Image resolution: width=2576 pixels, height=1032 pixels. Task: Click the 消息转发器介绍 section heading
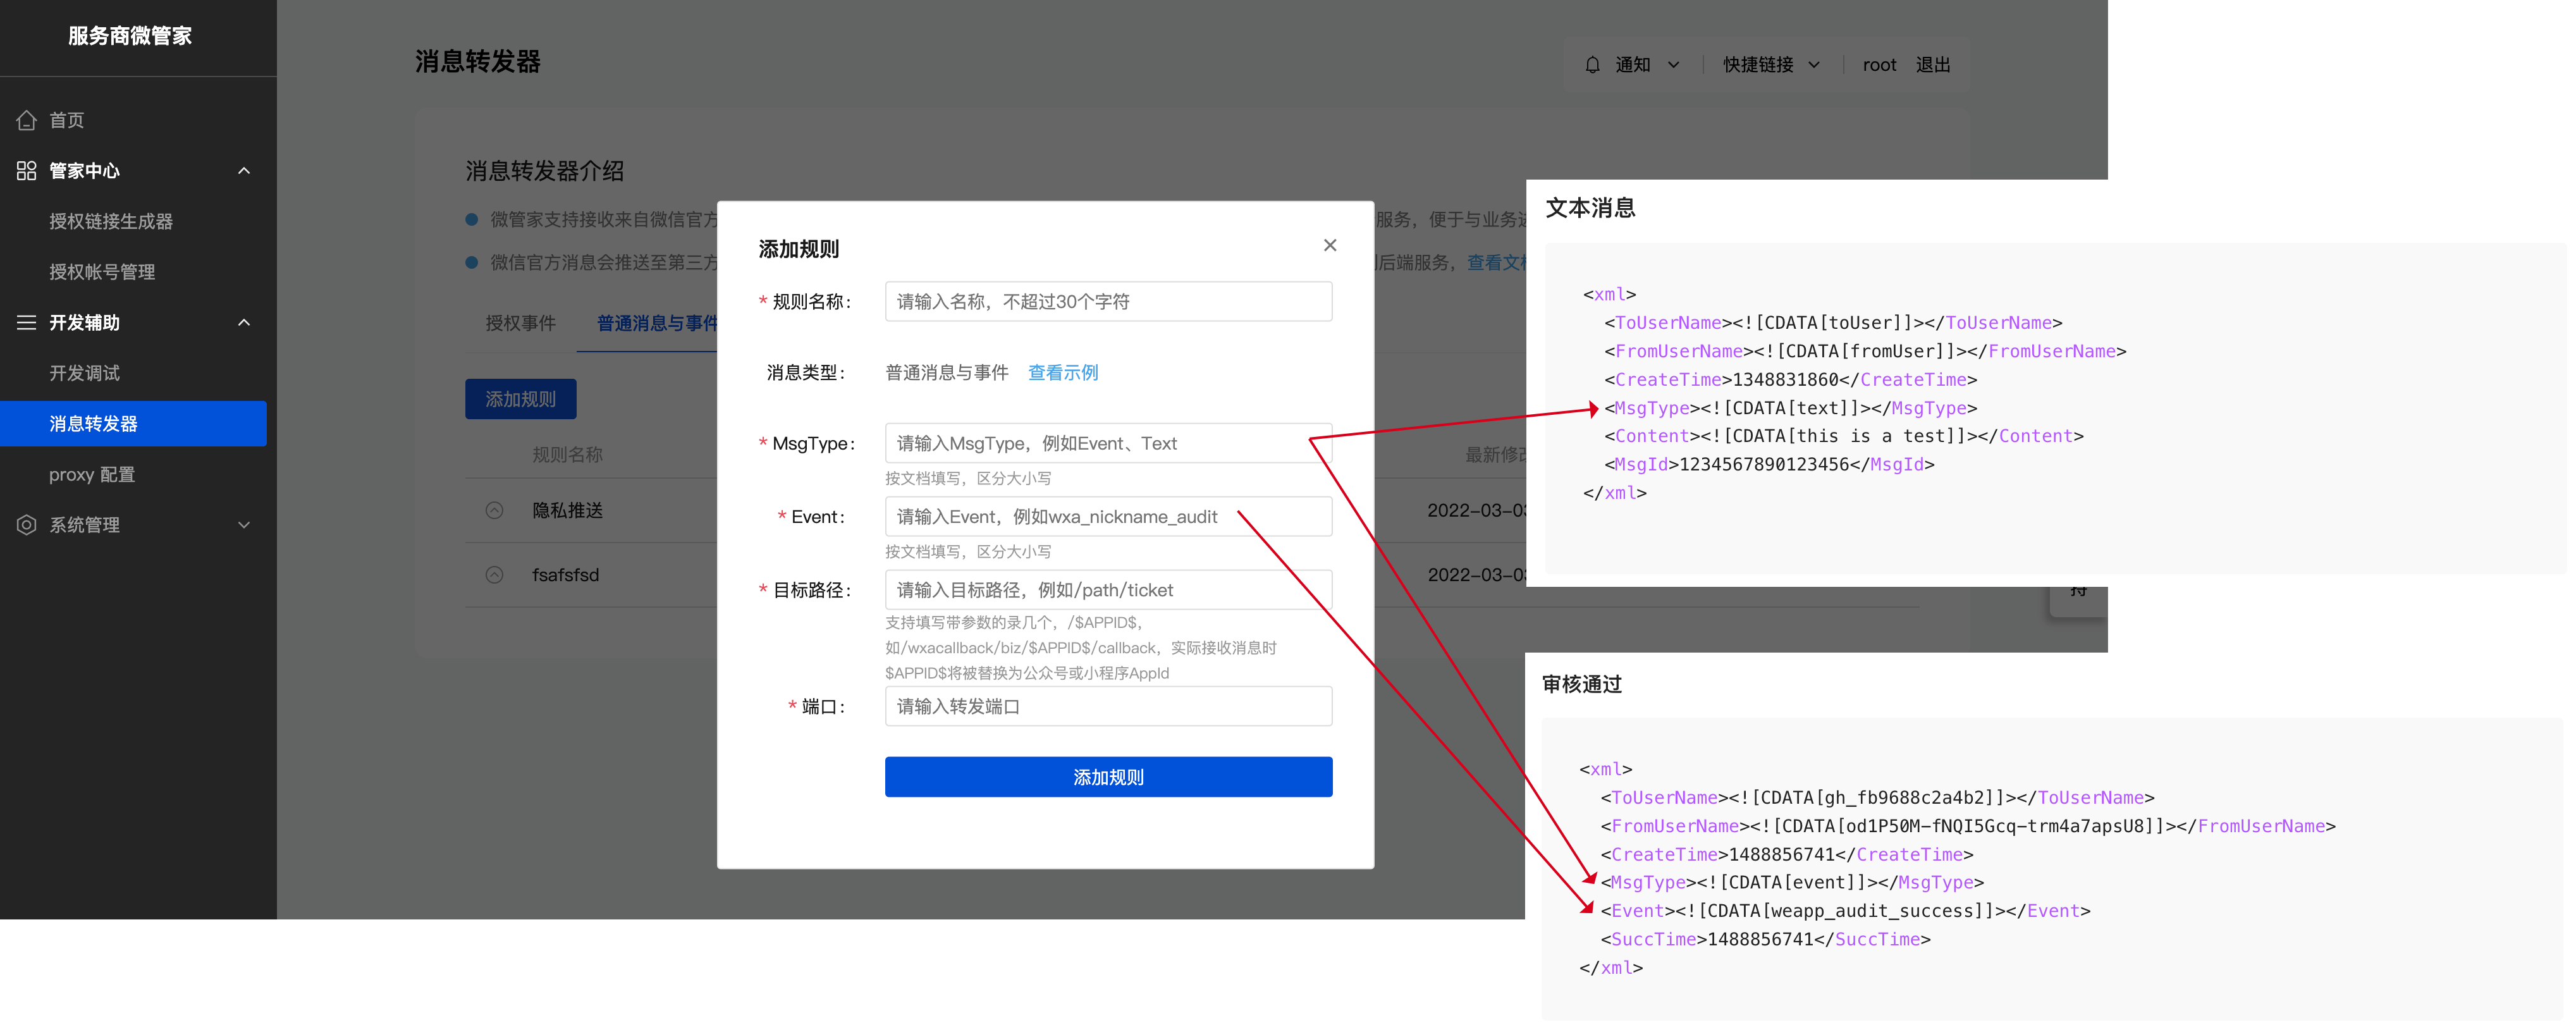[544, 171]
